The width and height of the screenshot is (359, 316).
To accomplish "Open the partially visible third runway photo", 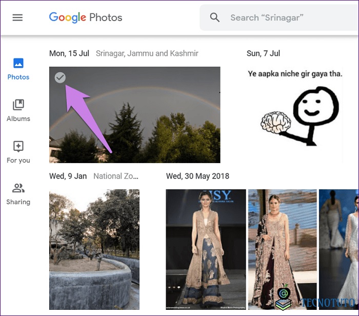I will click(x=338, y=249).
